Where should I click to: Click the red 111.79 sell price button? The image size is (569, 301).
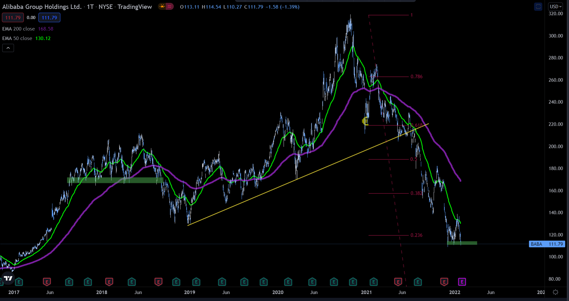(13, 17)
